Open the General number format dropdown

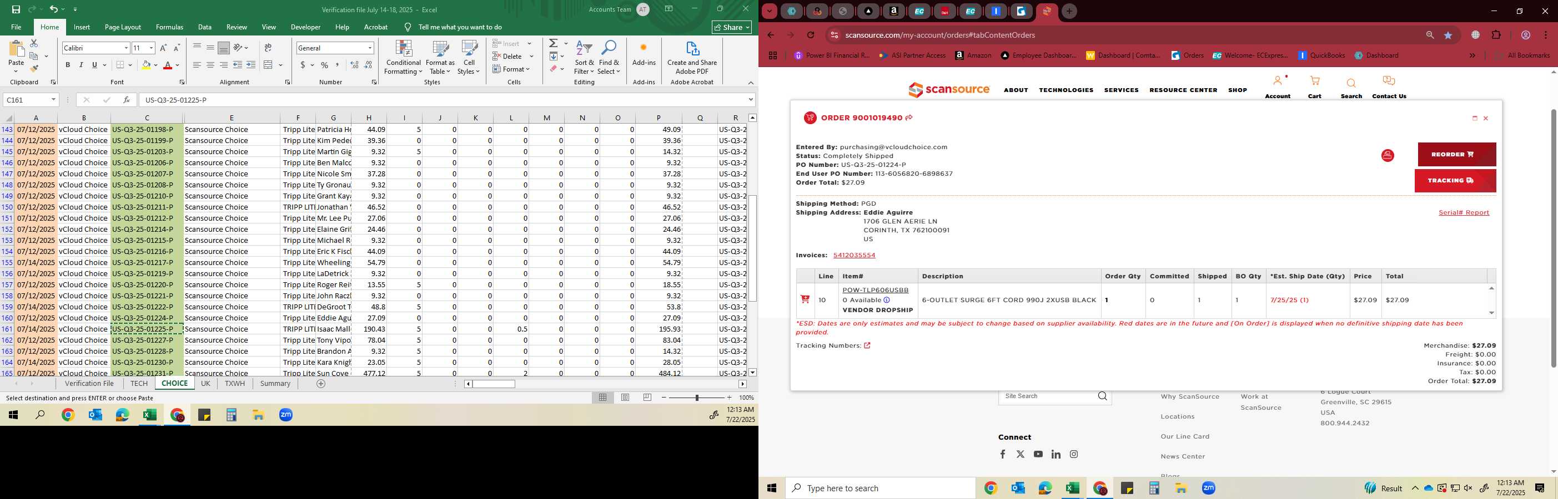(x=370, y=48)
